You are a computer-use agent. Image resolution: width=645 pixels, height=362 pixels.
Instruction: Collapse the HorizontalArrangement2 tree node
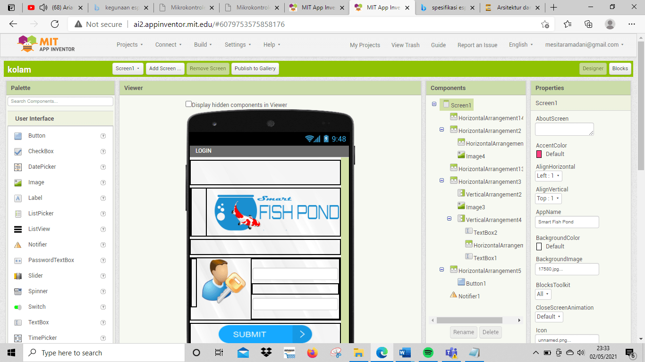(x=442, y=129)
